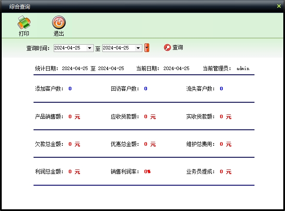Viewport: 285px width, 211px height.
Task: Click the magnifier icon beside 查询
Action: click(x=167, y=48)
